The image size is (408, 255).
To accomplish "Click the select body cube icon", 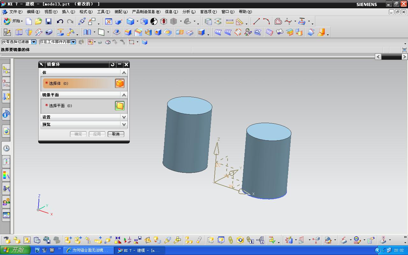I will pyautogui.click(x=120, y=84).
